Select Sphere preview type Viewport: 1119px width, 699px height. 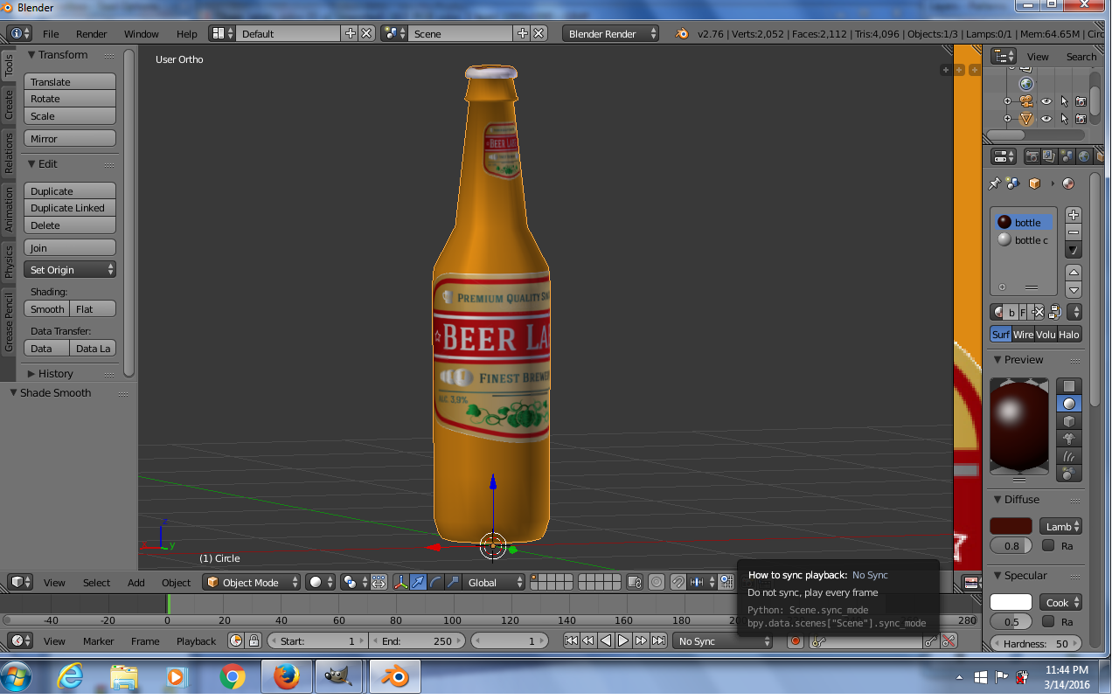coord(1070,404)
